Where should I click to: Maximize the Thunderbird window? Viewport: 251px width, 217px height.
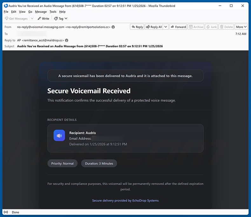click(x=231, y=6)
